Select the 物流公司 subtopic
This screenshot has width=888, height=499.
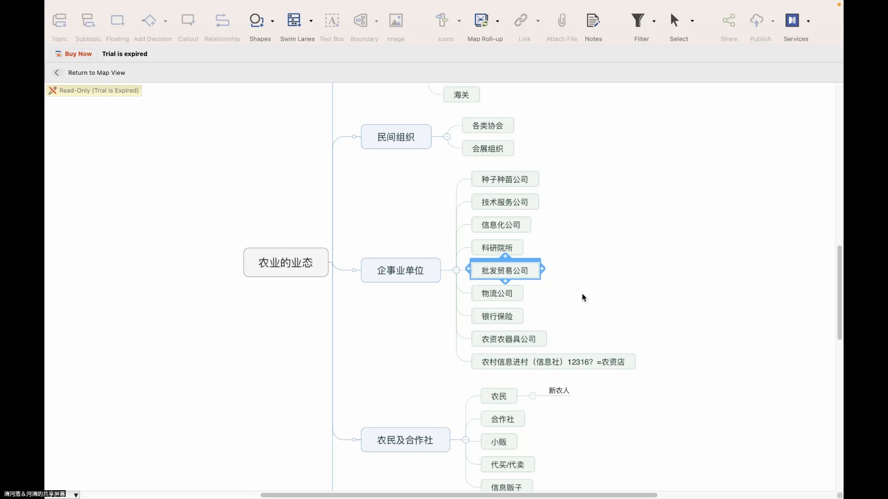(497, 293)
